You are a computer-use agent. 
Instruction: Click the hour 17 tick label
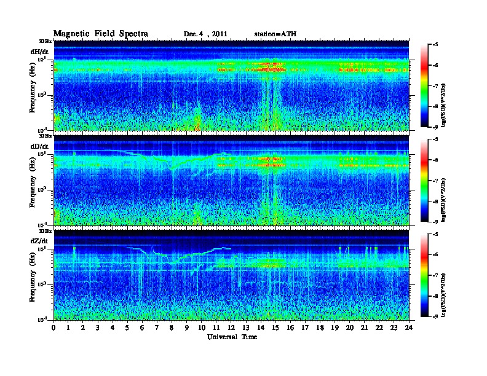pyautogui.click(x=306, y=327)
